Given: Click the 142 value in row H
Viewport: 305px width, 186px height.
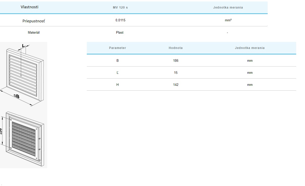Looking at the screenshot, I should [176, 85].
